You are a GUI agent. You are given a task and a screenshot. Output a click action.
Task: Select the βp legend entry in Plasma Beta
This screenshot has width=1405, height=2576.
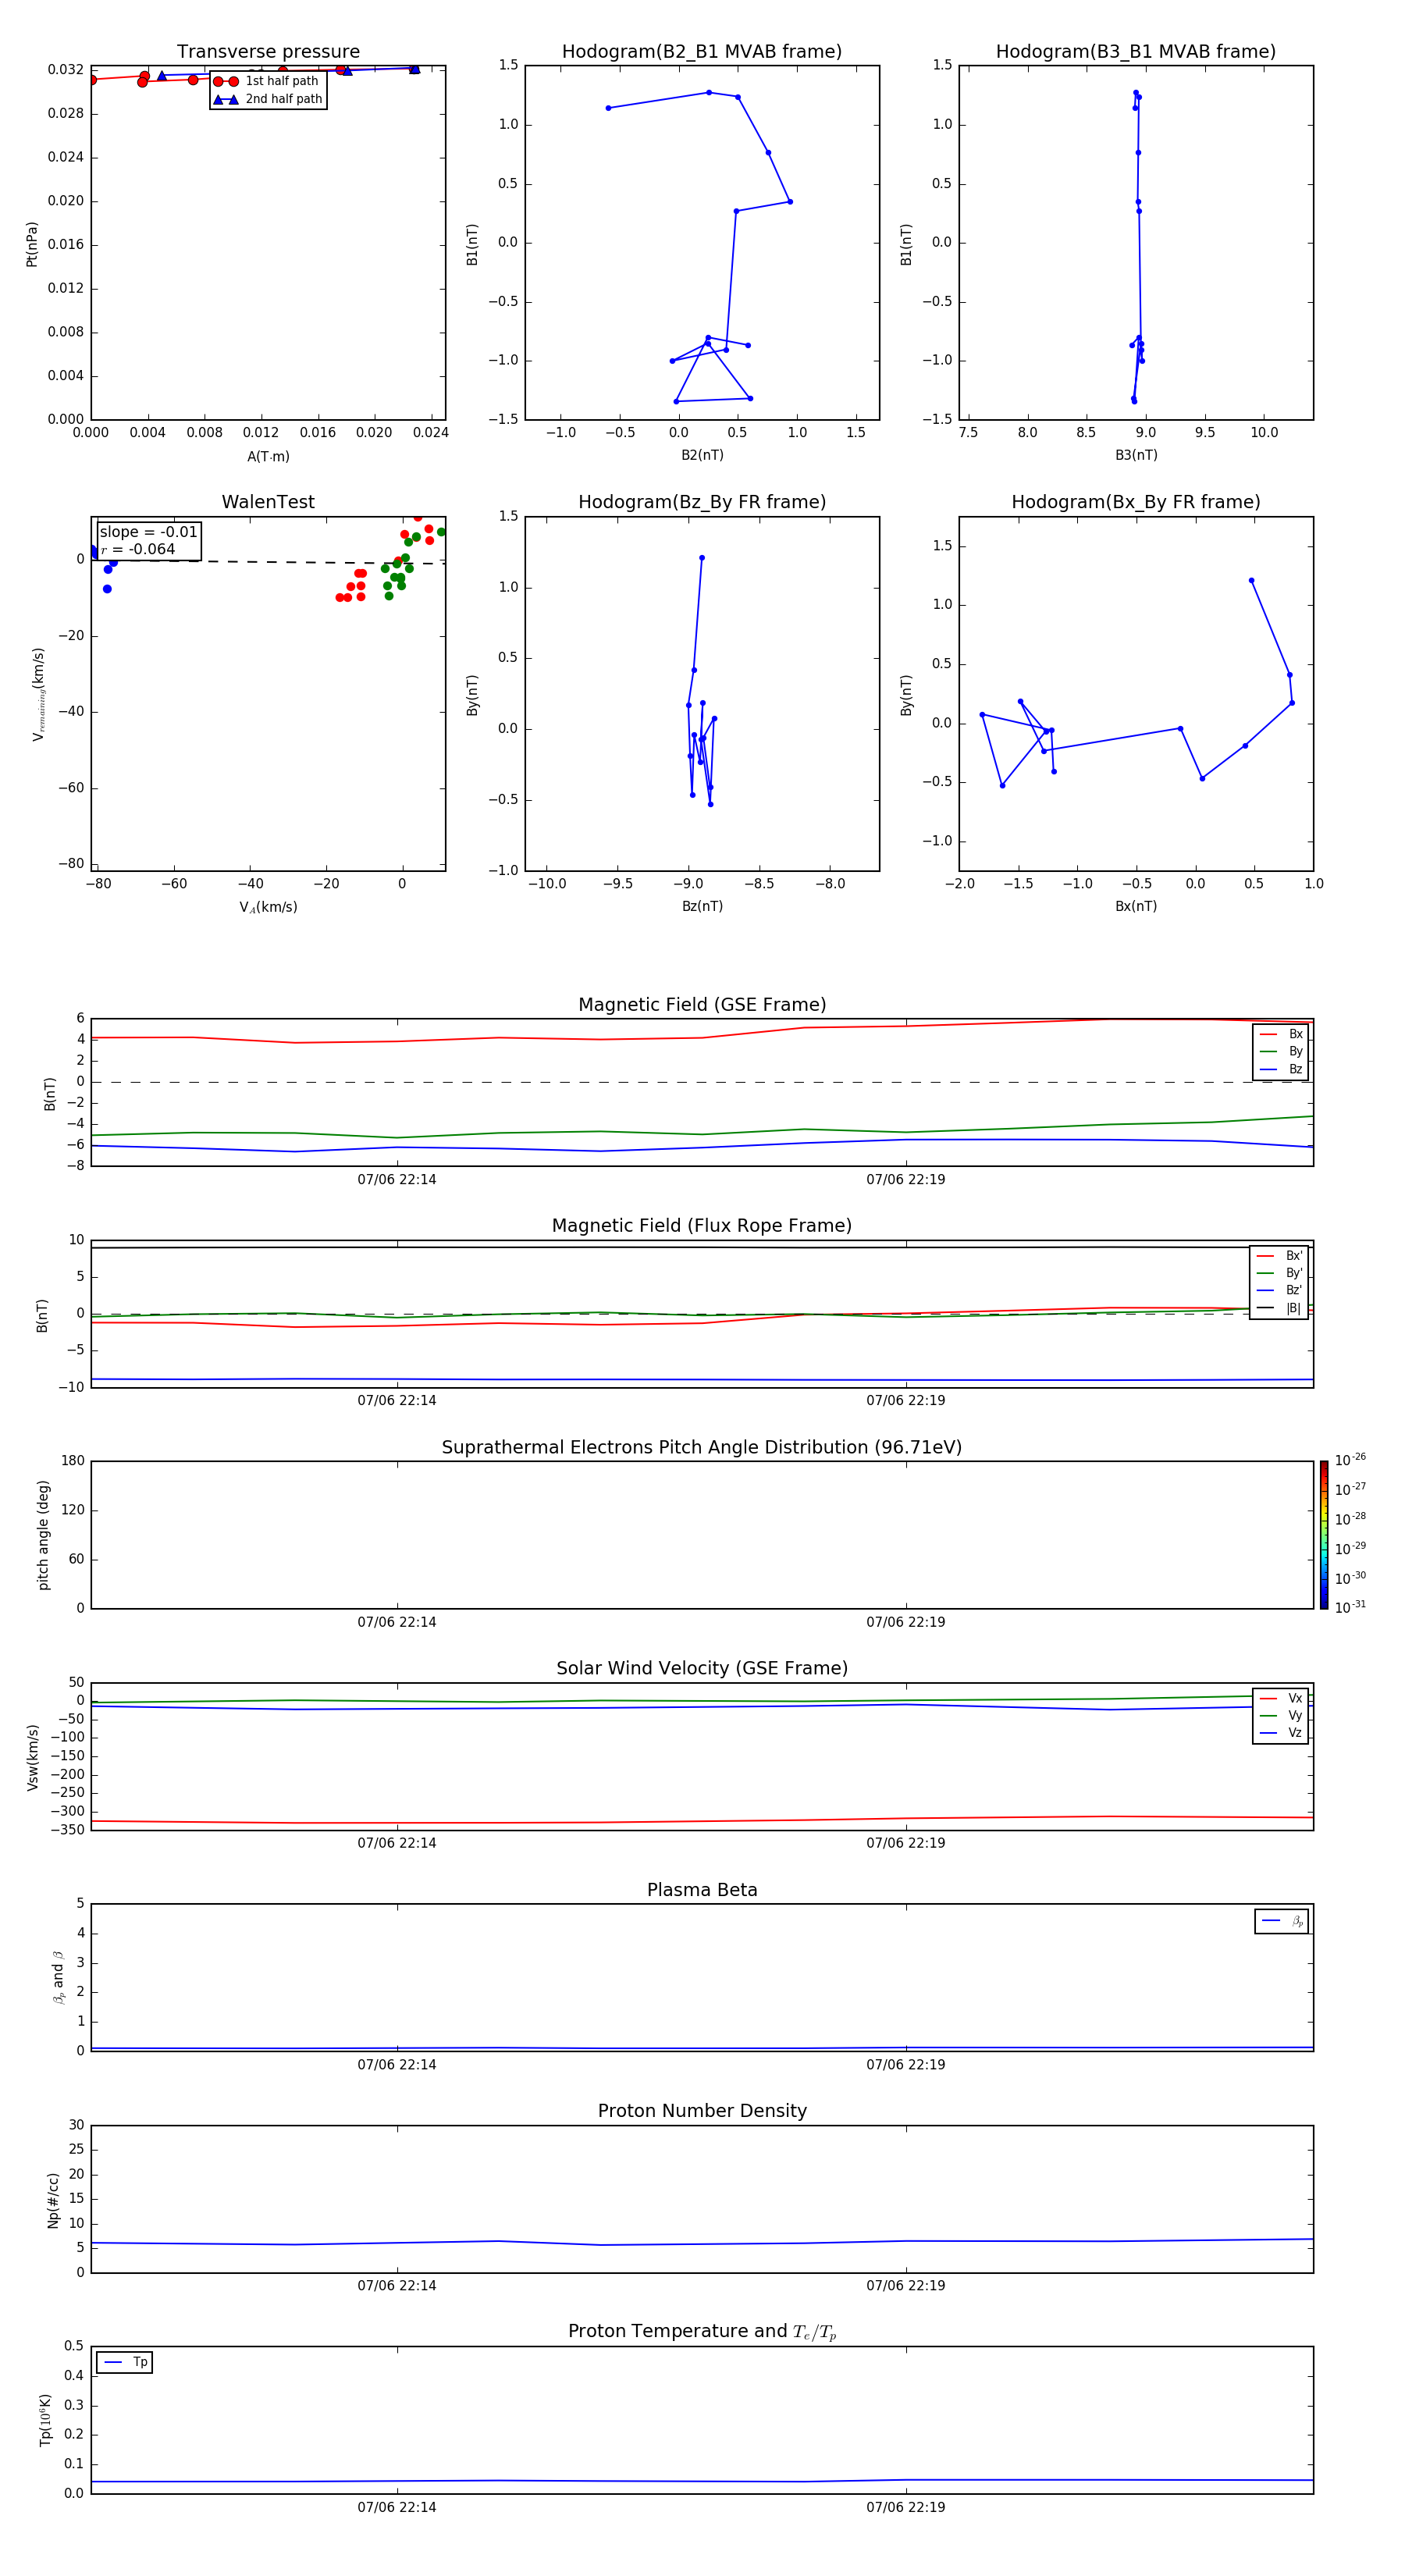click(x=1282, y=1921)
